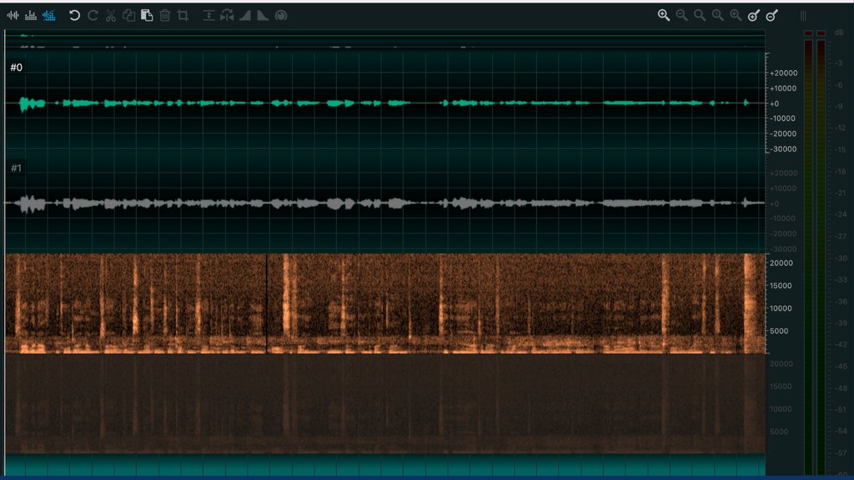Increase vertical zoom with magnifier-plus pencil icon
This screenshot has width=854, height=480.
click(x=752, y=14)
